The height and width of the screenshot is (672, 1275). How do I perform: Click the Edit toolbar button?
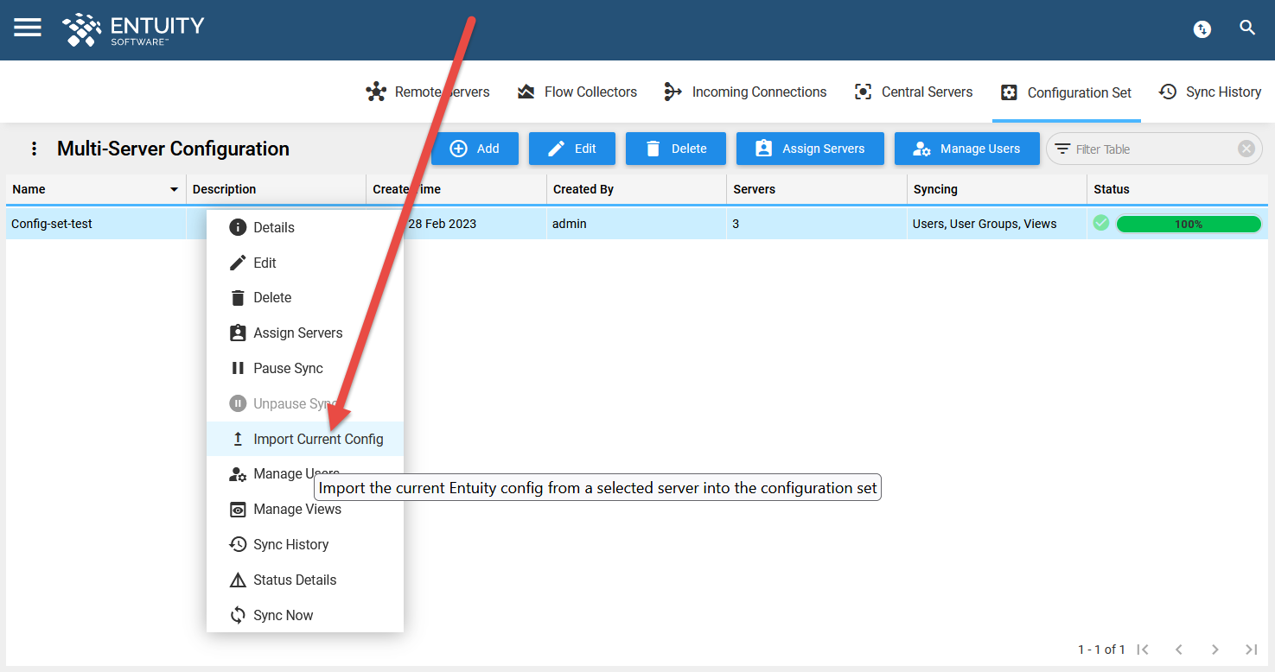(x=572, y=149)
